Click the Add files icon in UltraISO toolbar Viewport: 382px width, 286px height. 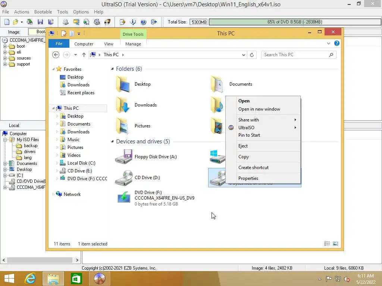pos(122,22)
